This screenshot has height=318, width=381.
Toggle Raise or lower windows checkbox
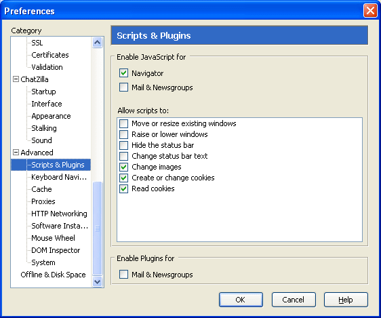(x=123, y=134)
